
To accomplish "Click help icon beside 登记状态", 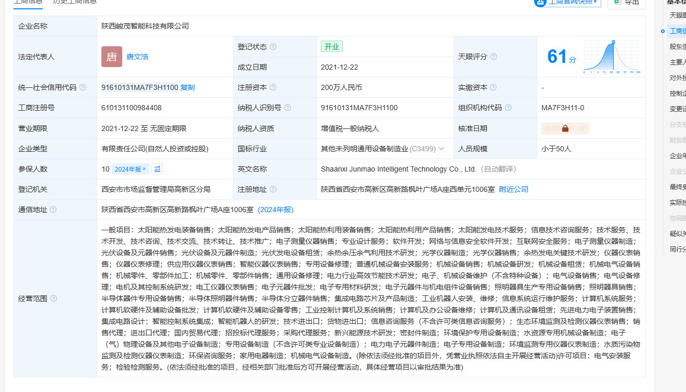I will [x=273, y=47].
